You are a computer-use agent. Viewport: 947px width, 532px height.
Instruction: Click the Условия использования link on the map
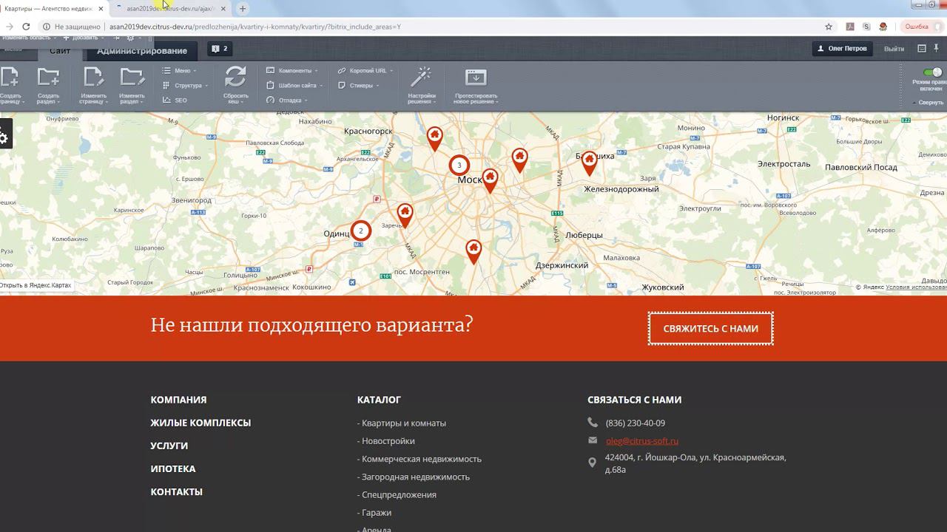point(916,287)
